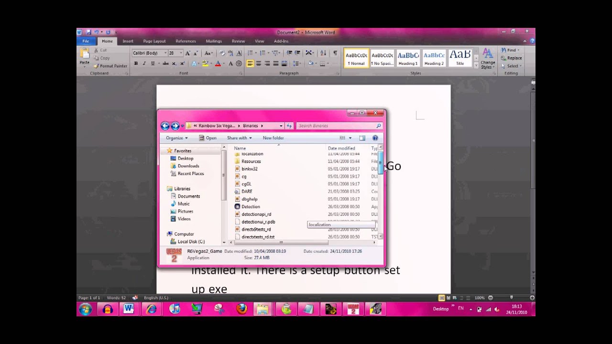This screenshot has width=612, height=344.
Task: Switch to the Mailings tab
Action: pos(214,41)
